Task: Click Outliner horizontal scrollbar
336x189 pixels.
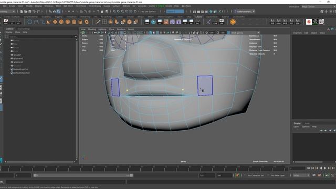Action: point(39,162)
